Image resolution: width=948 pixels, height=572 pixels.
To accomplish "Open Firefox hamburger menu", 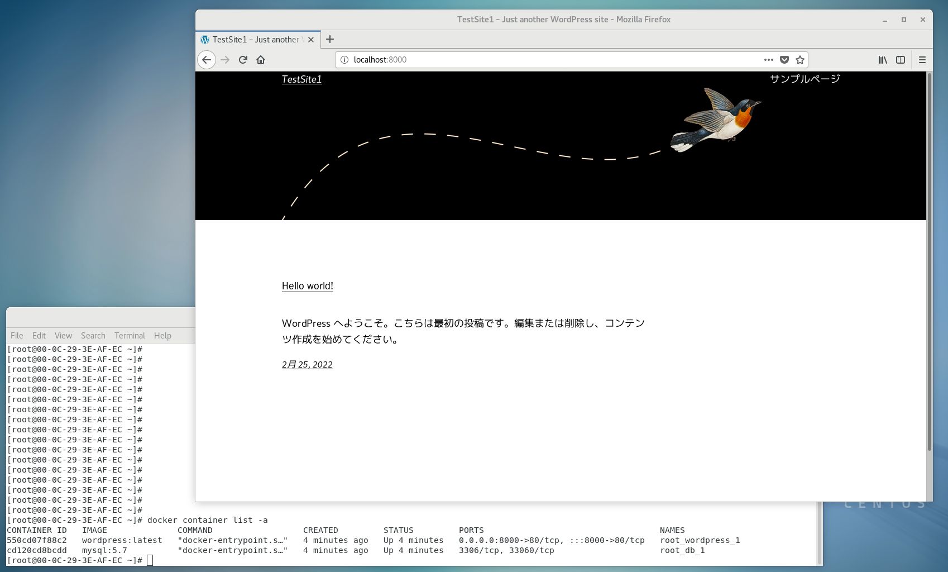I will pyautogui.click(x=922, y=60).
